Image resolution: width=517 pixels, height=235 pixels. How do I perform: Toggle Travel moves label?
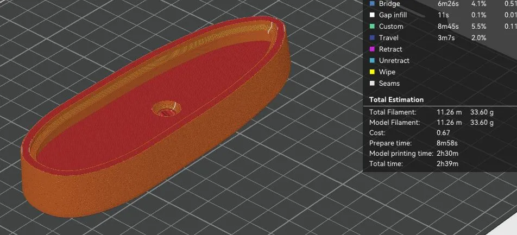click(389, 38)
